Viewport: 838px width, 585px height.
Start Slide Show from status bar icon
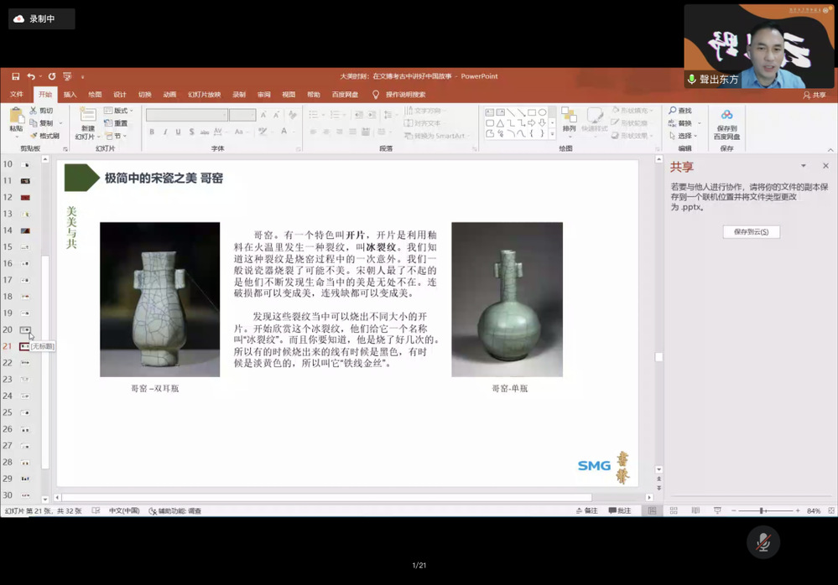[x=717, y=510]
